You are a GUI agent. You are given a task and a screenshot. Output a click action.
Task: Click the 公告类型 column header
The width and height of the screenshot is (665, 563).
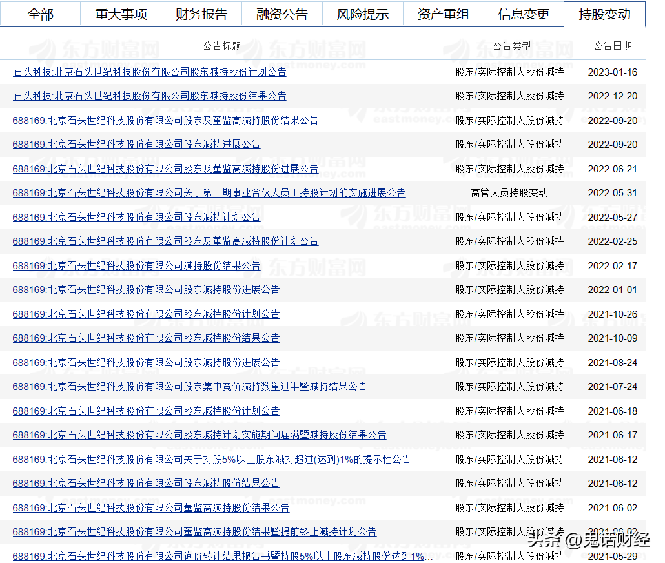click(x=511, y=46)
